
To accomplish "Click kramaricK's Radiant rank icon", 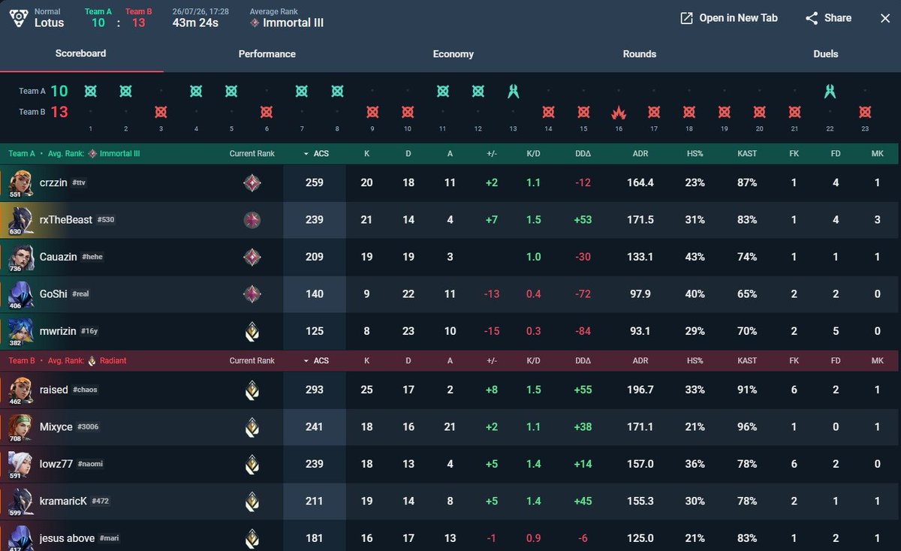I will tap(252, 501).
